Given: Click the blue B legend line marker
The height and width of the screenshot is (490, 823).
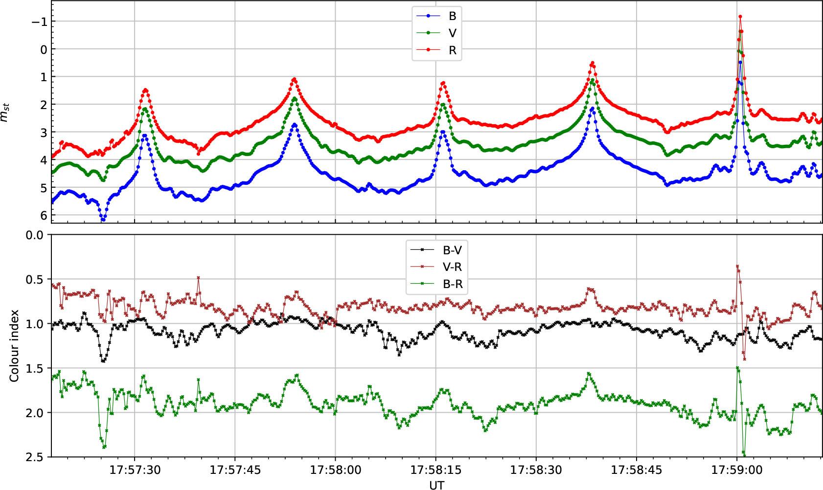Looking at the screenshot, I should pyautogui.click(x=428, y=16).
